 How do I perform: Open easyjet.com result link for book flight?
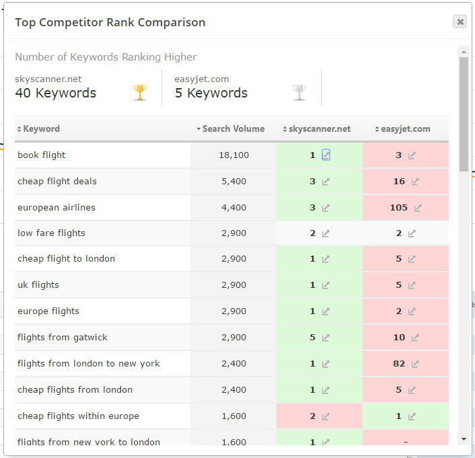[x=411, y=156]
